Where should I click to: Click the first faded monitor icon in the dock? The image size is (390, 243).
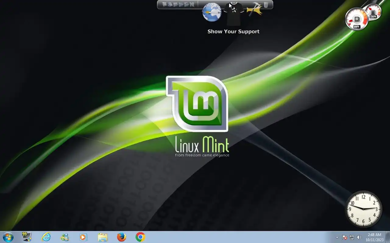pyautogui.click(x=165, y=5)
